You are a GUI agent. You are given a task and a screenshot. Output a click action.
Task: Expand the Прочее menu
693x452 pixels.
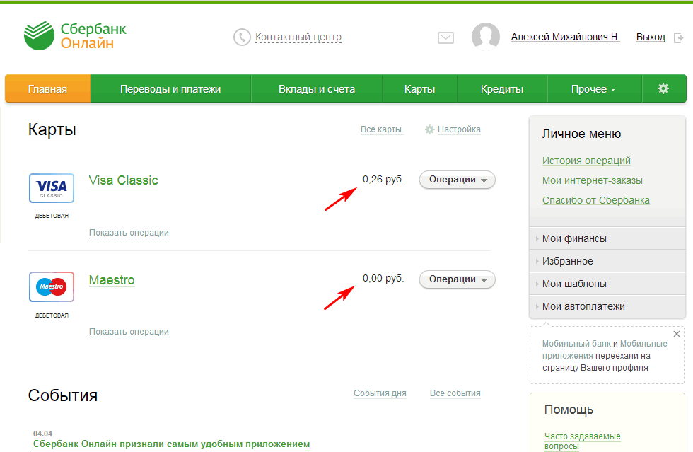[x=593, y=89]
